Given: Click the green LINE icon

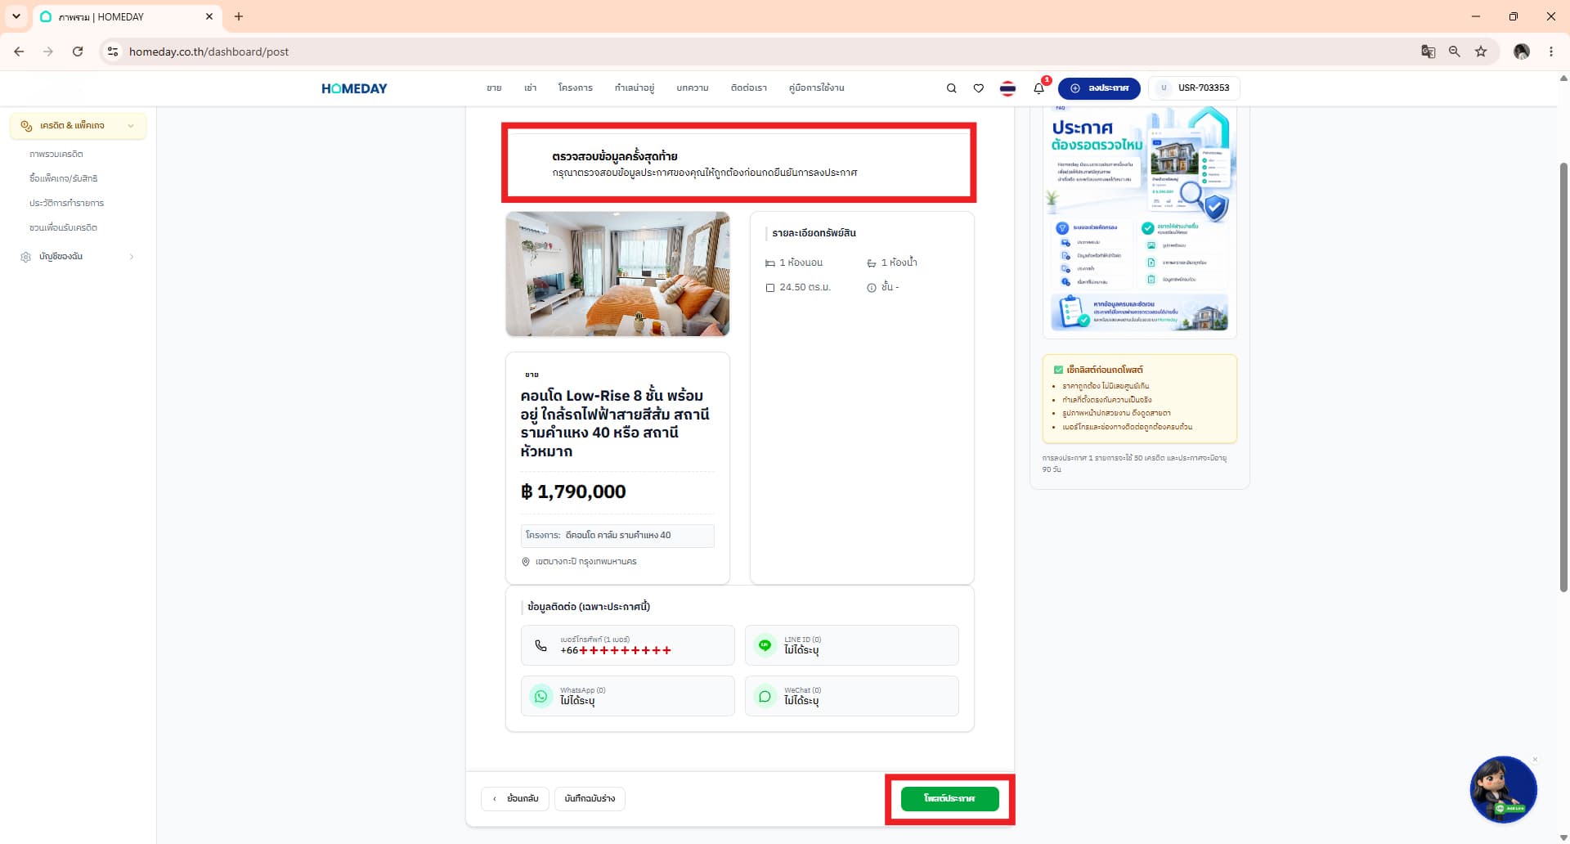Looking at the screenshot, I should click(x=765, y=645).
